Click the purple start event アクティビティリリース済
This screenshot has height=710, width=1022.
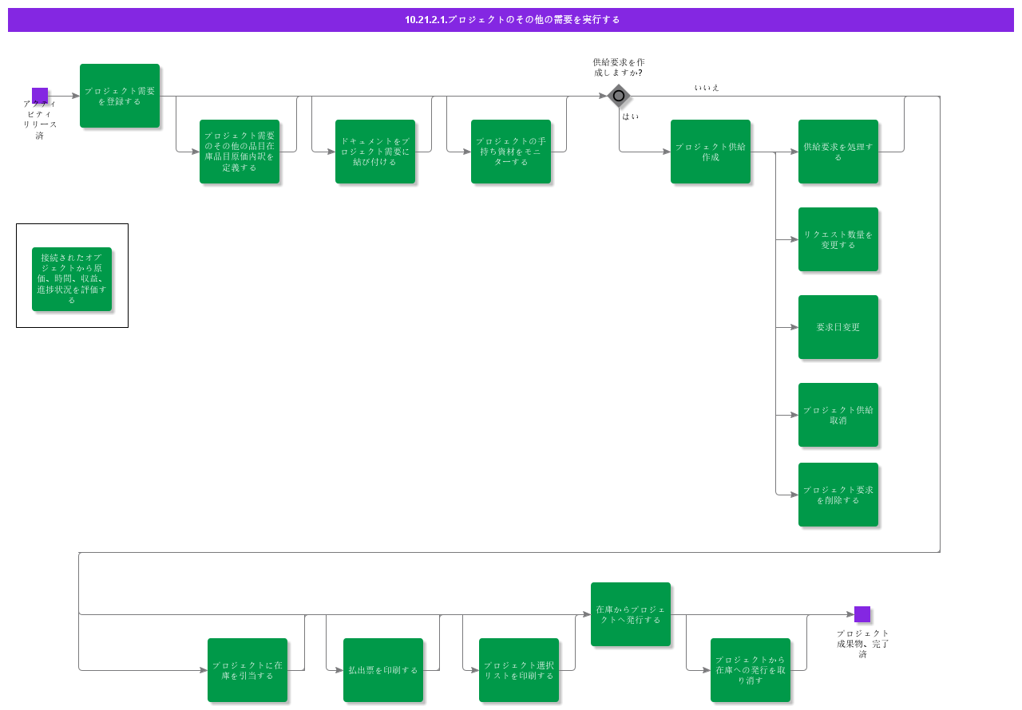point(40,96)
